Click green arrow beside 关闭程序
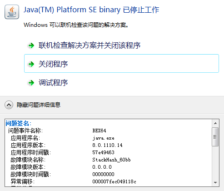This screenshot has height=191, width=224. point(31,64)
